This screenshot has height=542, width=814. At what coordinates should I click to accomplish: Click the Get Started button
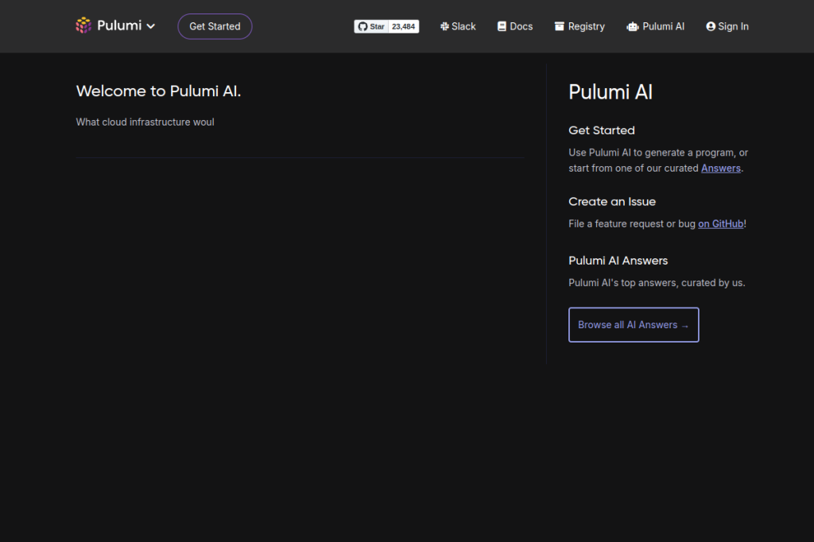215,26
